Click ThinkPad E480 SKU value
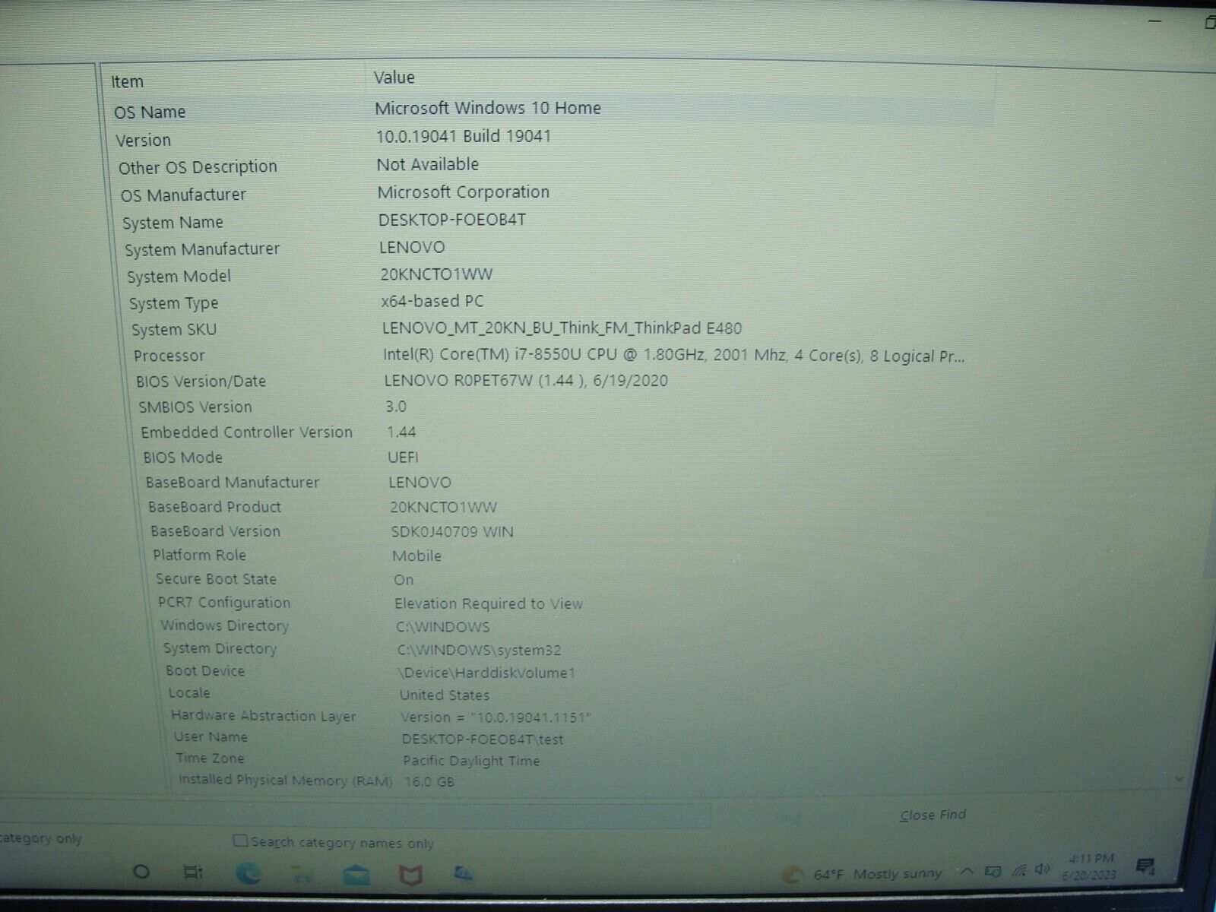Viewport: 1216px width, 912px height. point(562,328)
